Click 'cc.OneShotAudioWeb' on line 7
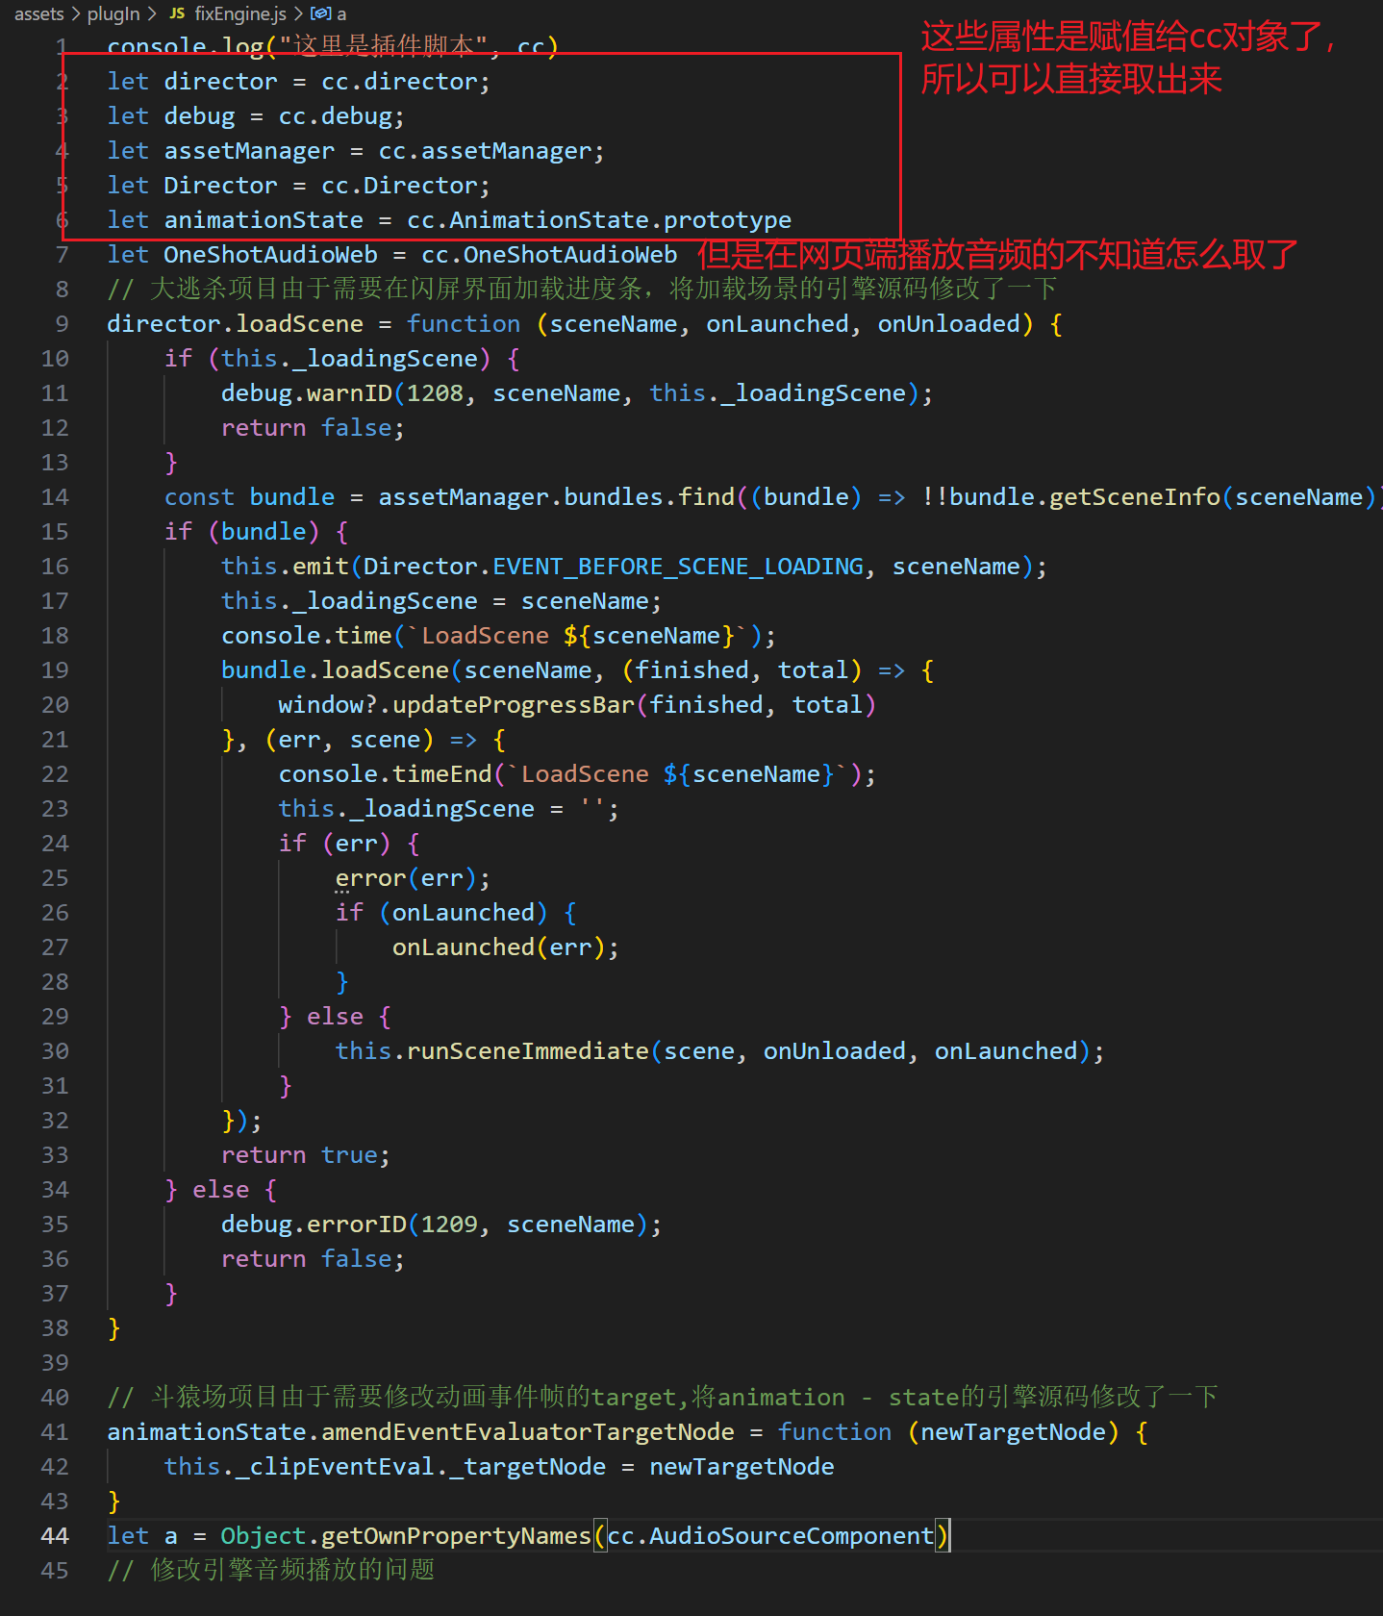Image resolution: width=1383 pixels, height=1616 pixels. click(549, 255)
